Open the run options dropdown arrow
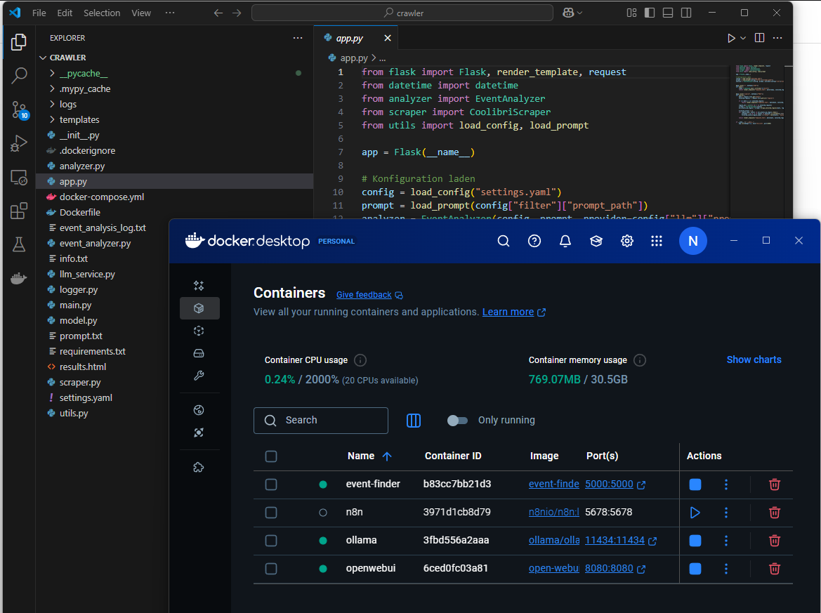 coord(743,39)
